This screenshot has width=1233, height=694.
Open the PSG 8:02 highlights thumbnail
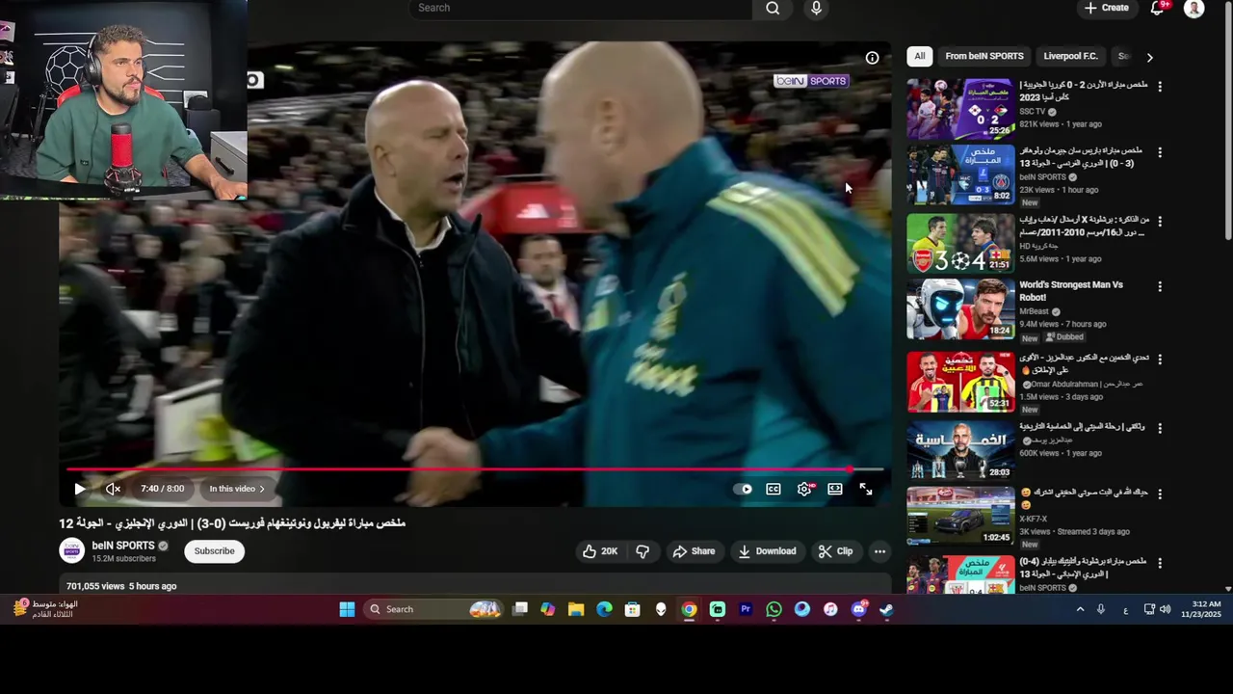point(960,175)
